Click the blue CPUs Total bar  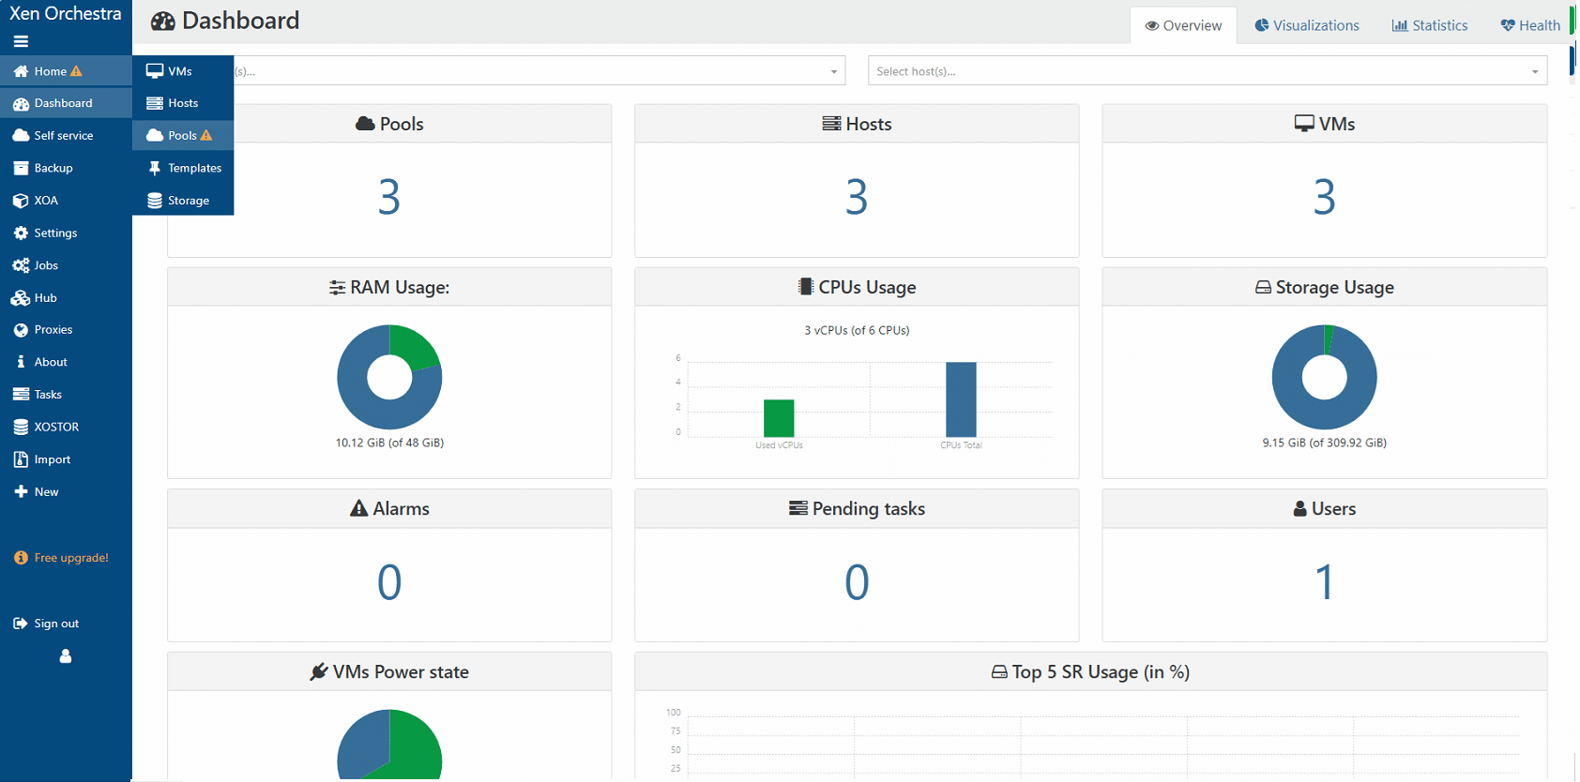[x=961, y=399]
